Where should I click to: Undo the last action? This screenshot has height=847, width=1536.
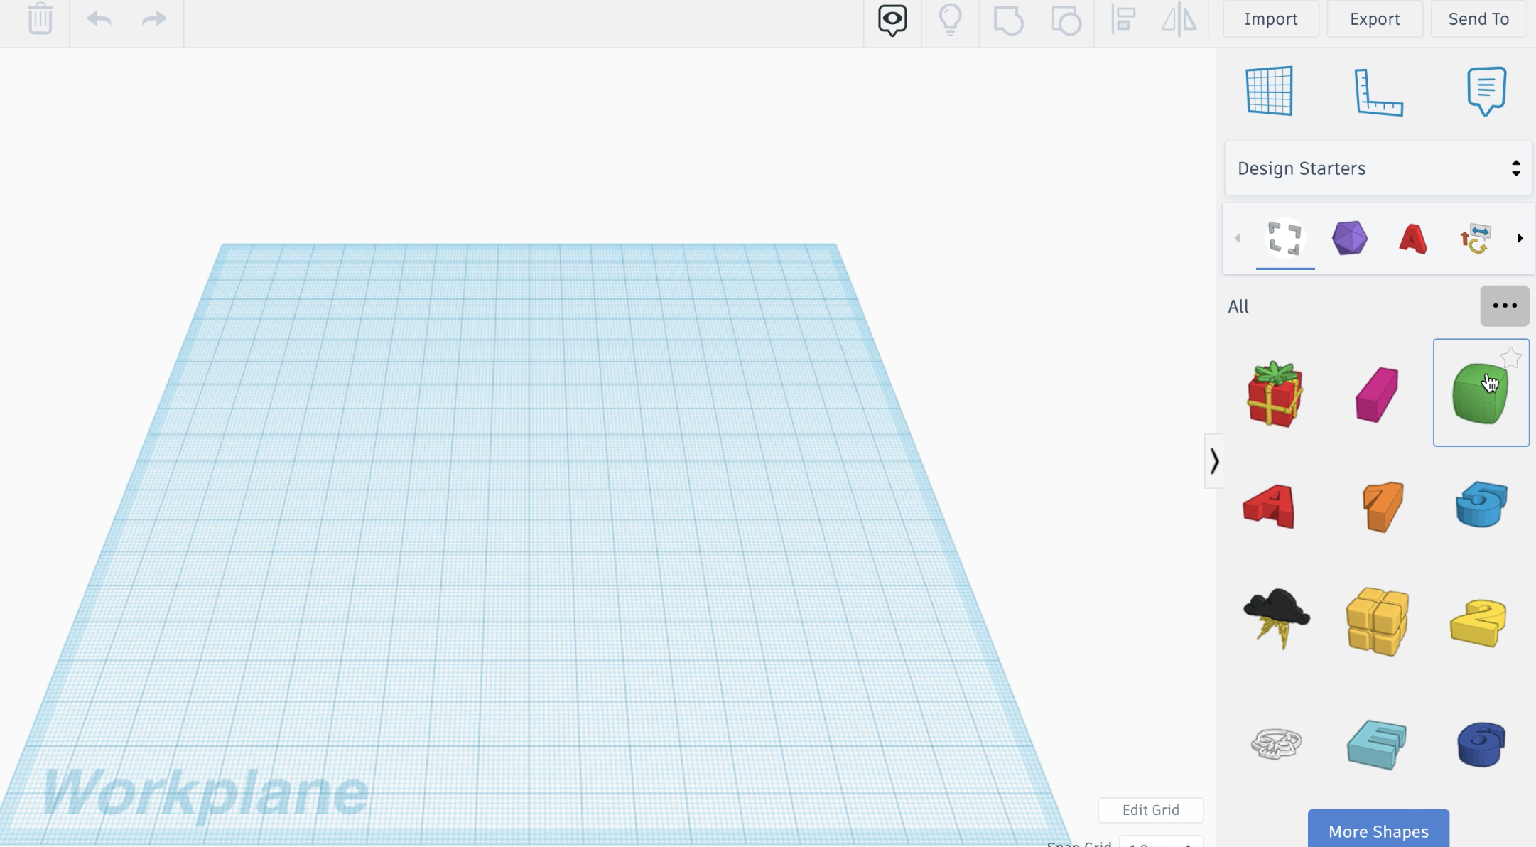99,18
